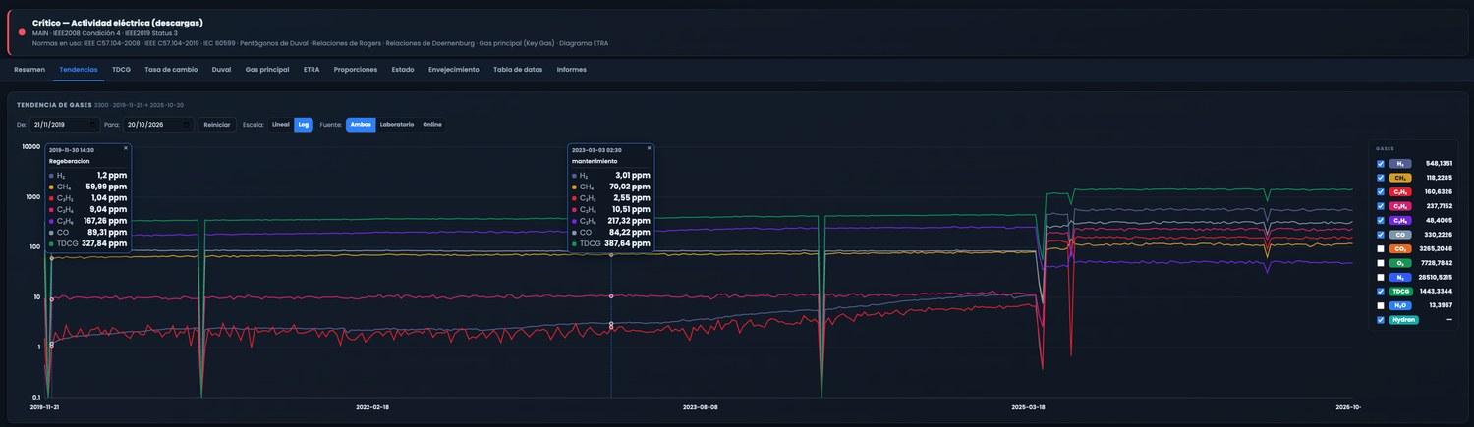Select the Estado tab
Viewport: 1474px width, 427px height.
(403, 70)
